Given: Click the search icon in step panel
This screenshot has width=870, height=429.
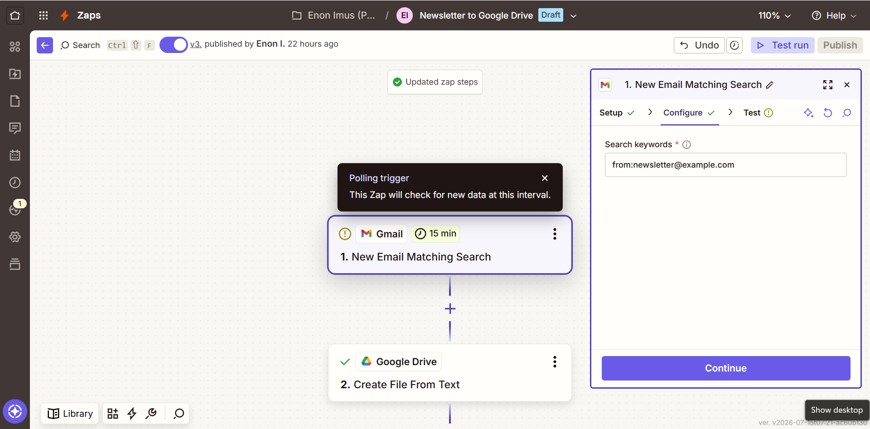Looking at the screenshot, I should click(x=847, y=113).
